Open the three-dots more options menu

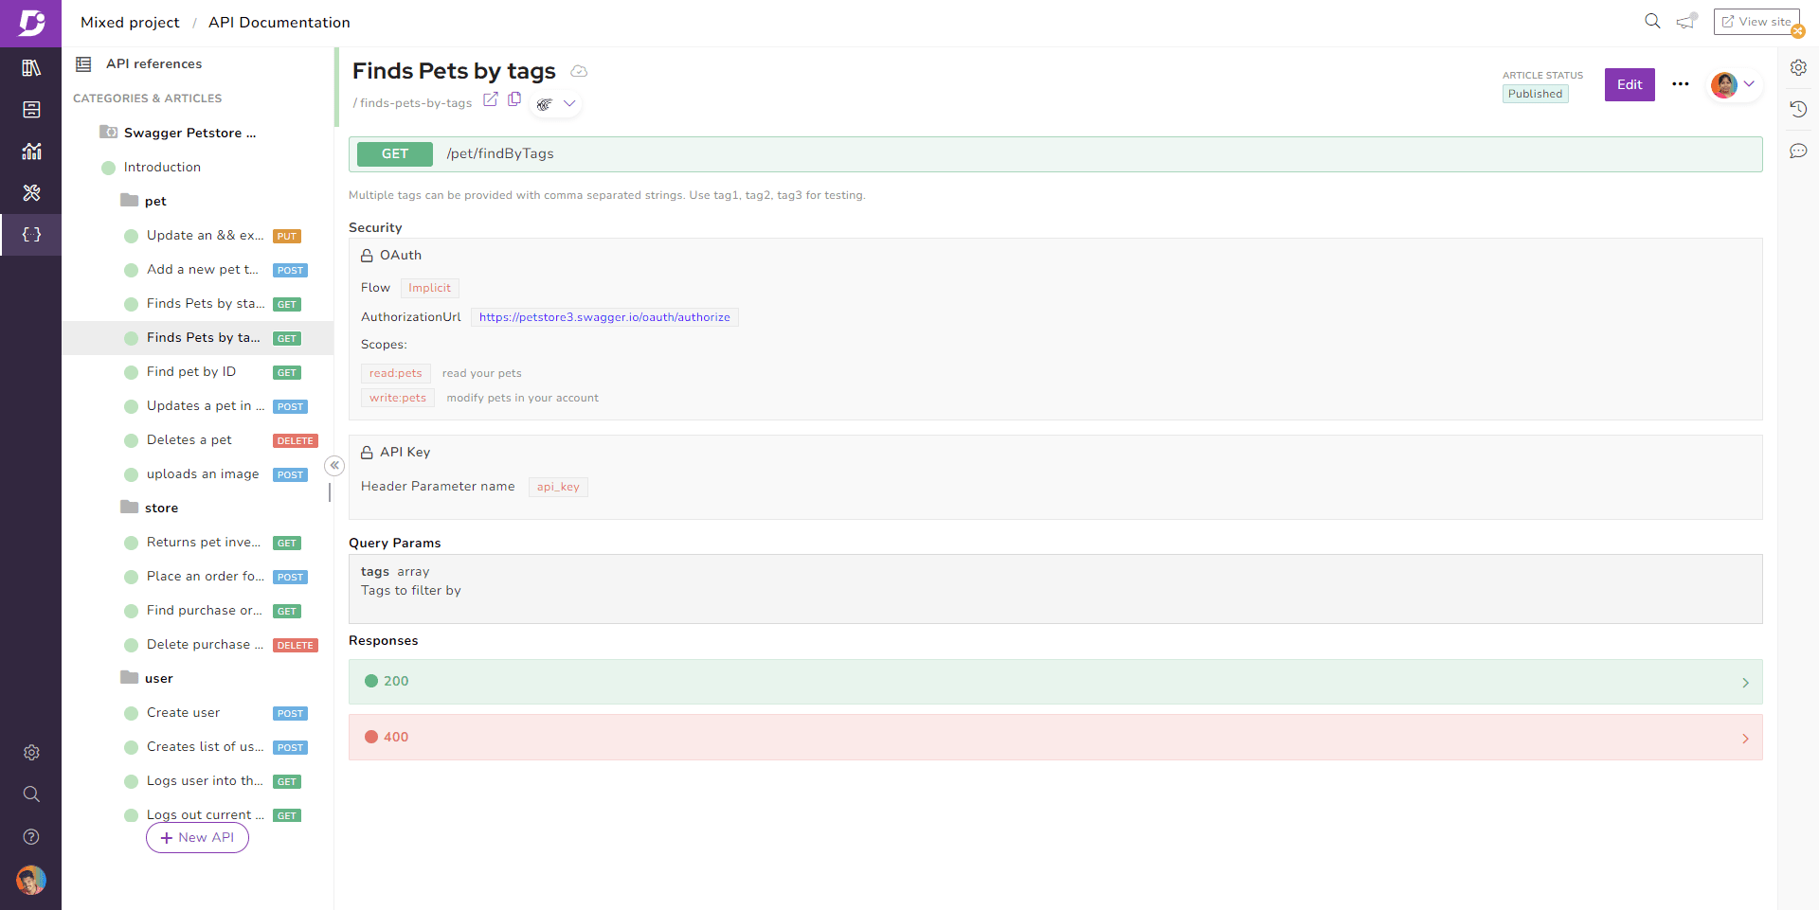coord(1681,84)
